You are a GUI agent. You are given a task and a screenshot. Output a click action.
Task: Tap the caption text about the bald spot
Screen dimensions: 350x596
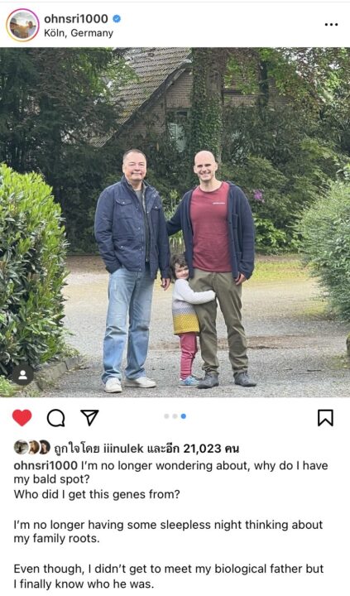point(171,473)
